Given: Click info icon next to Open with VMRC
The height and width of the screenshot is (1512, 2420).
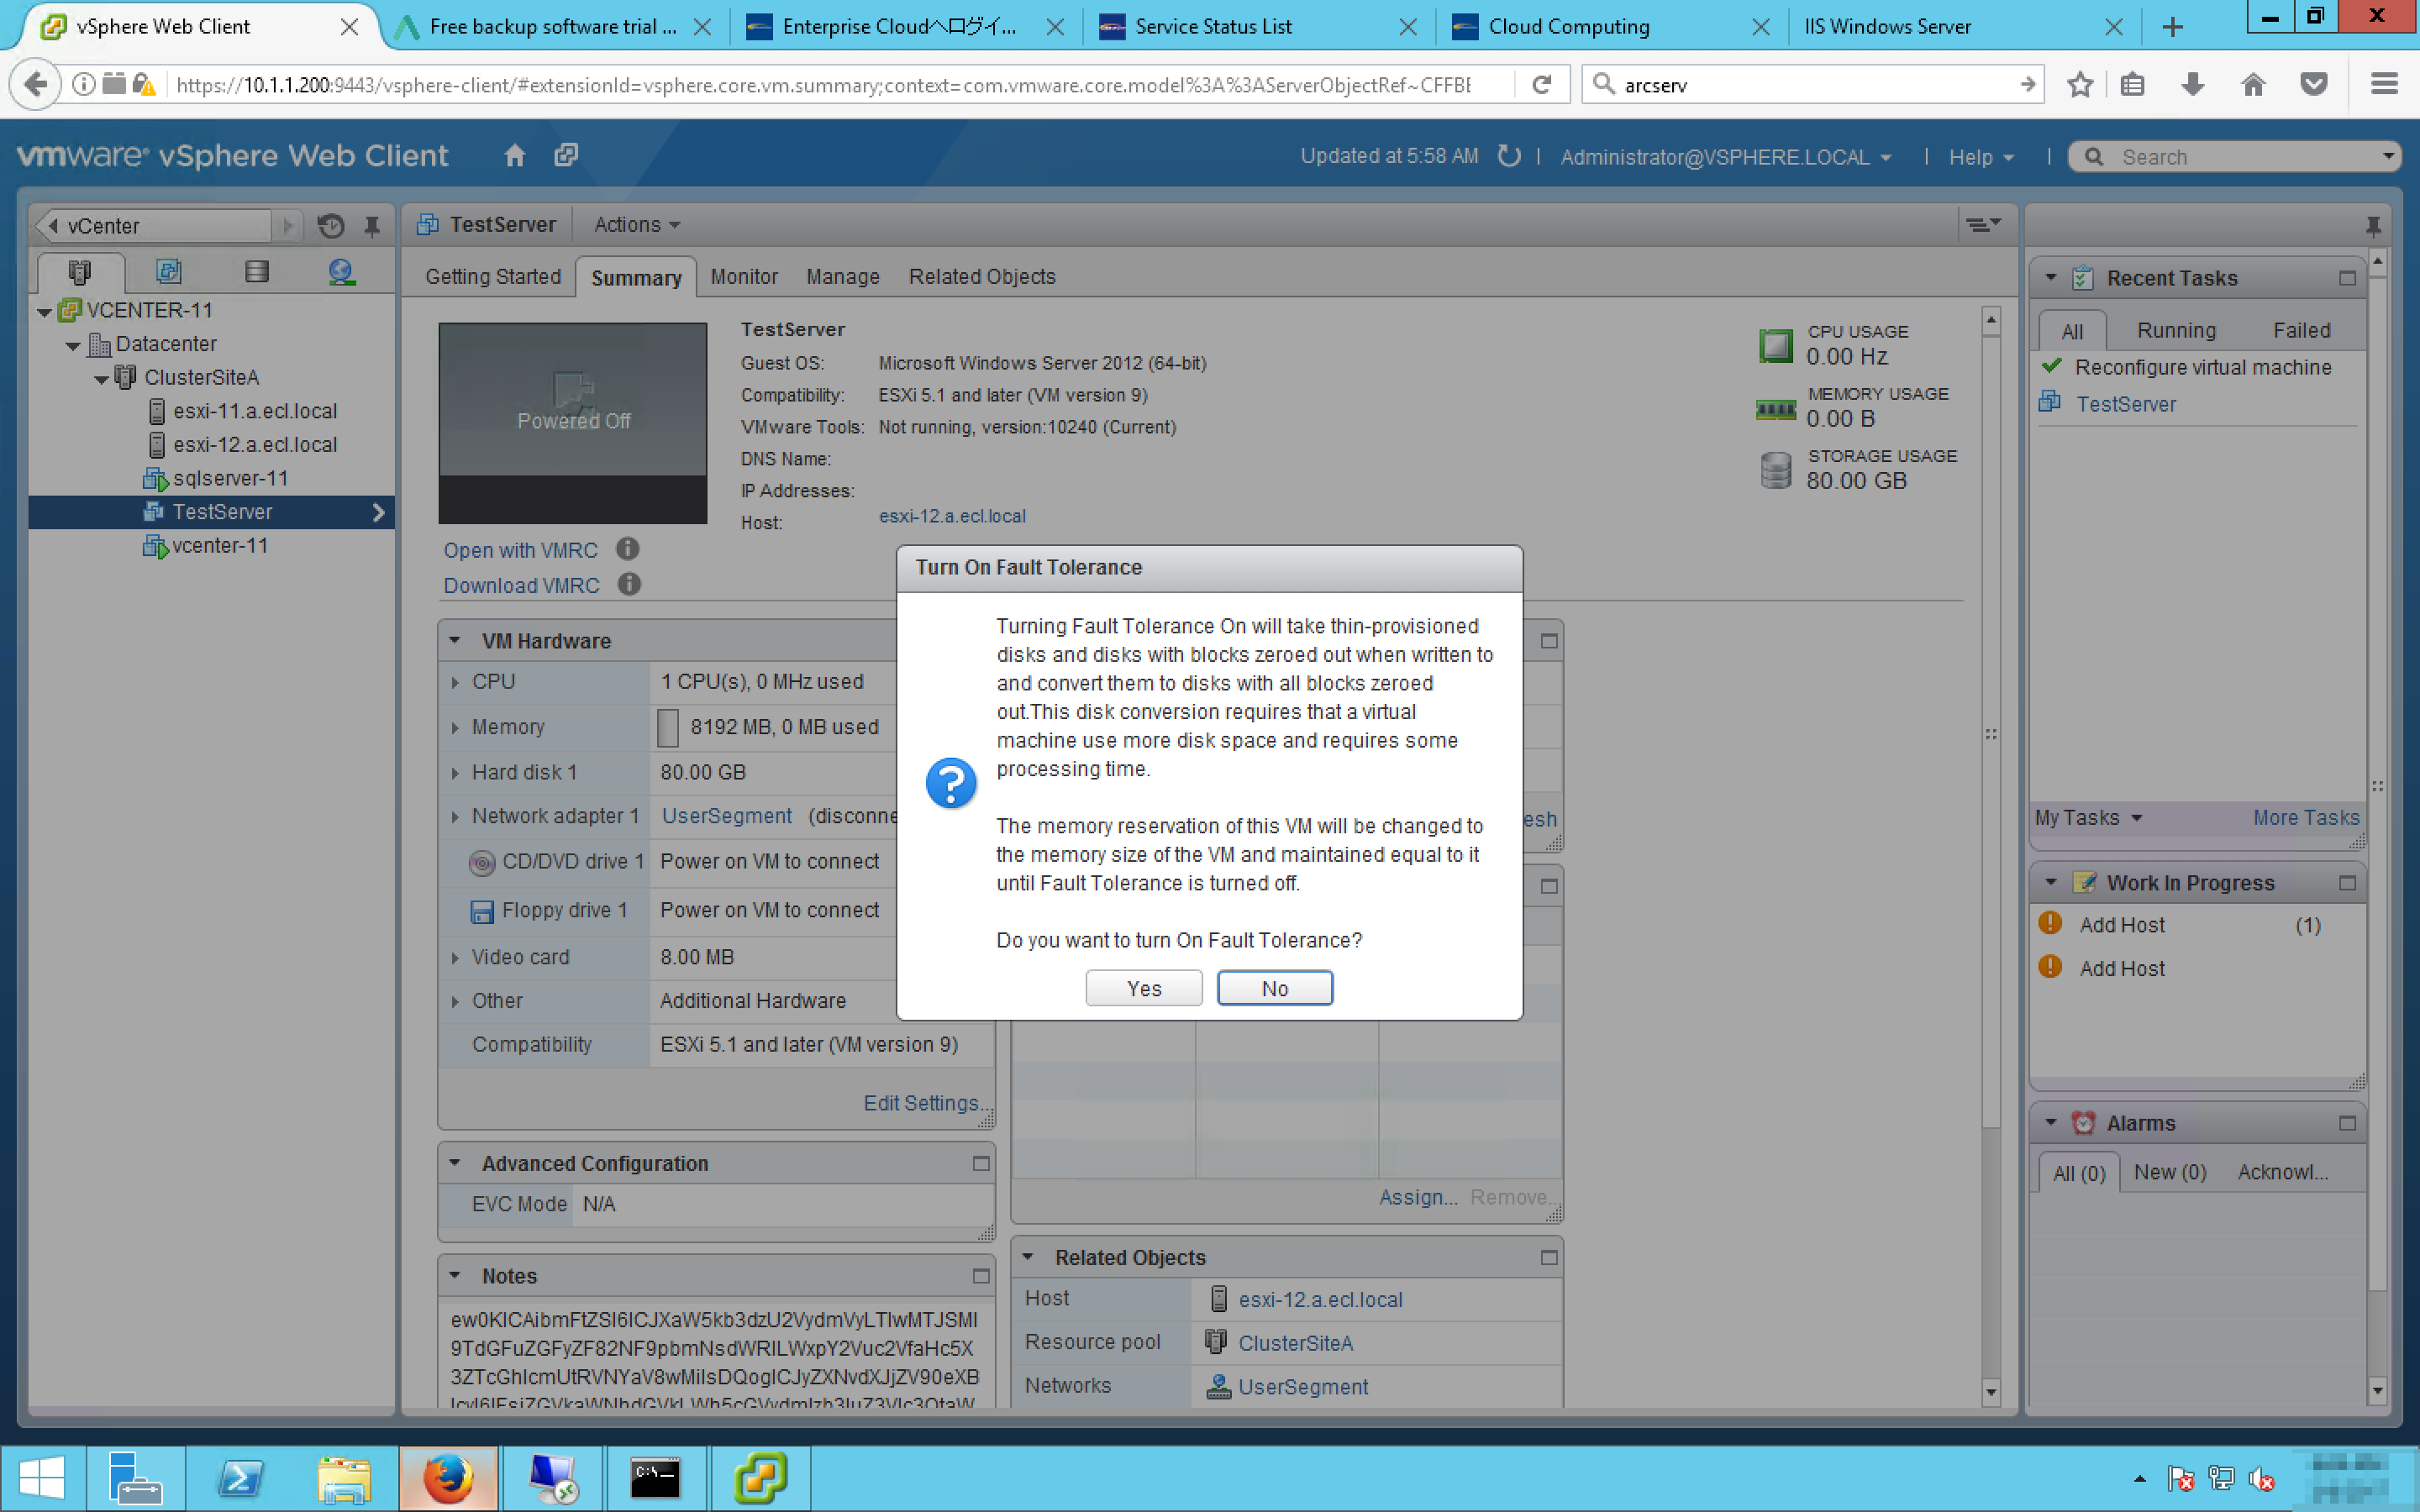Looking at the screenshot, I should pyautogui.click(x=627, y=549).
